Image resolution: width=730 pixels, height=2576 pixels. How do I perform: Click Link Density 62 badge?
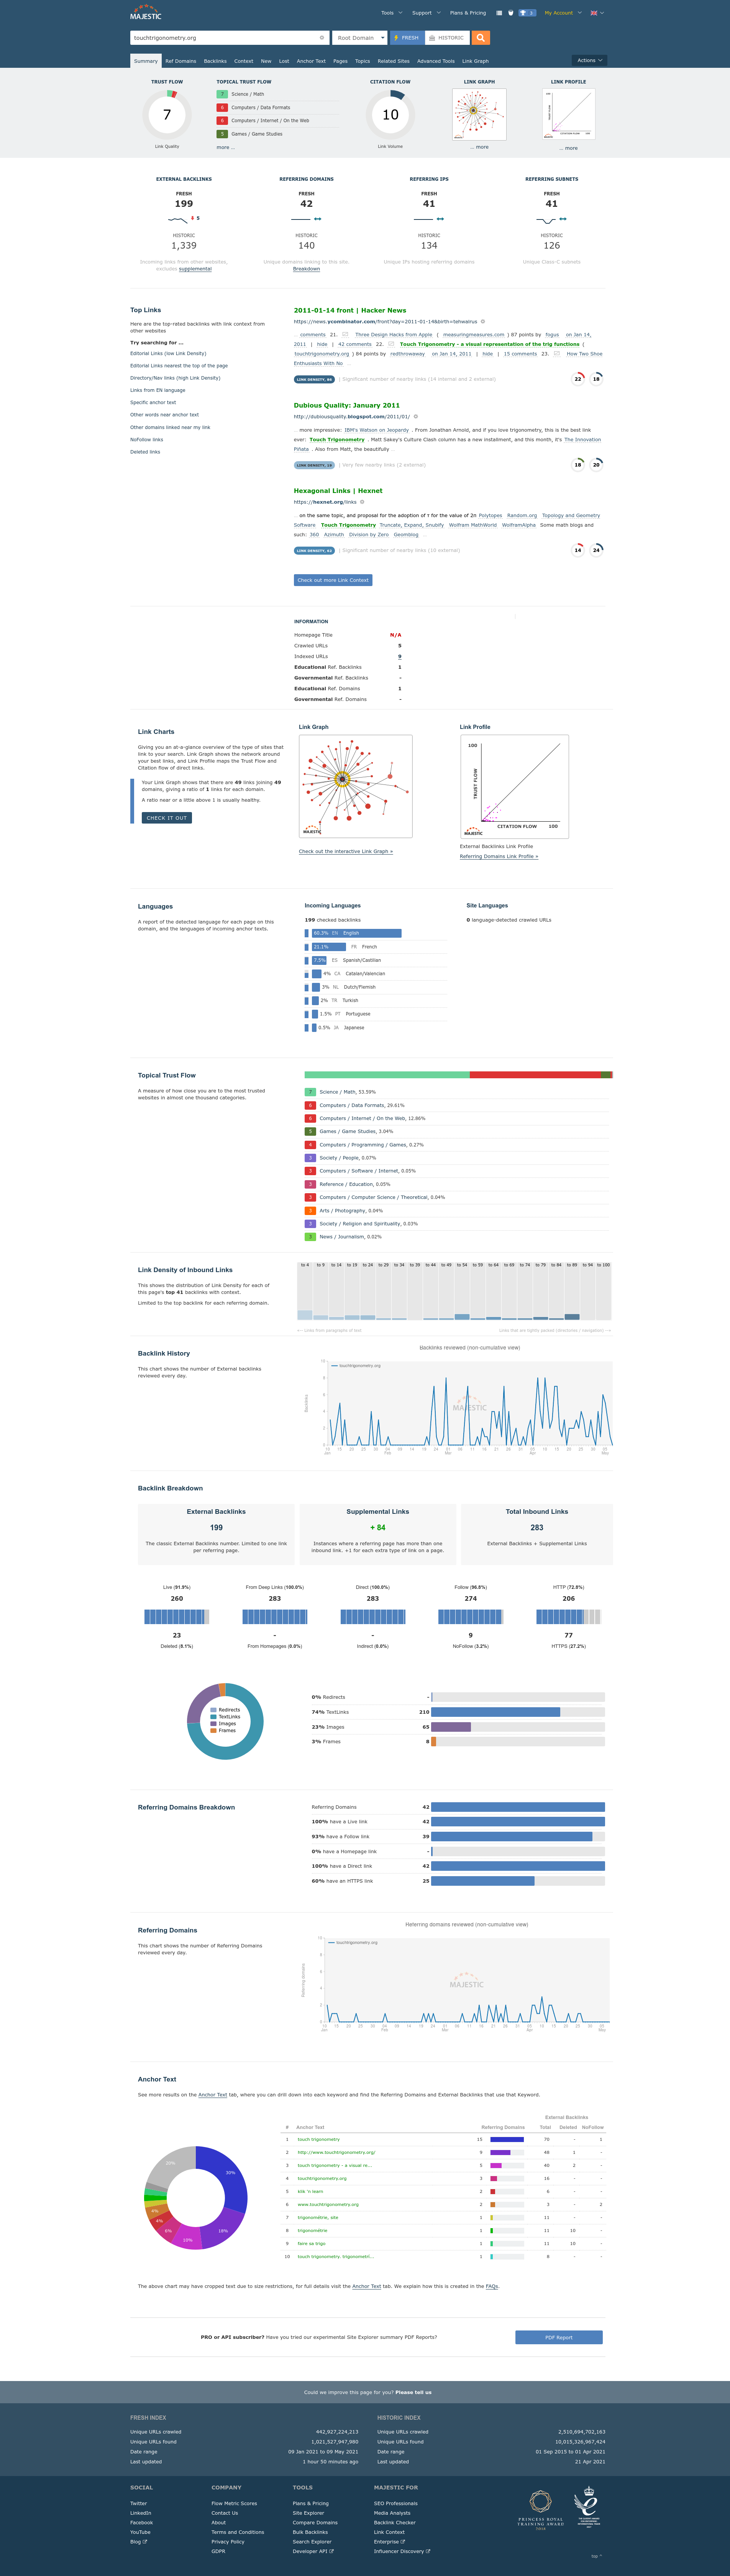pos(314,550)
